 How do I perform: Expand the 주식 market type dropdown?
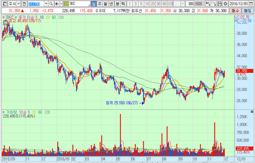[x=18, y=3]
